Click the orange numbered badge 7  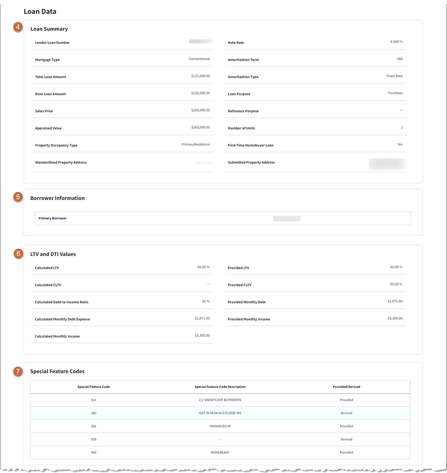tap(18, 370)
